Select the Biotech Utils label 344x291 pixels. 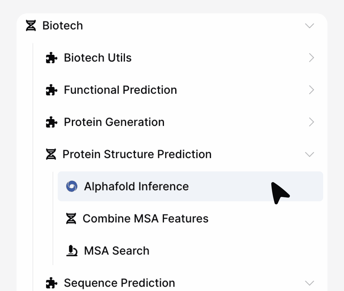98,58
